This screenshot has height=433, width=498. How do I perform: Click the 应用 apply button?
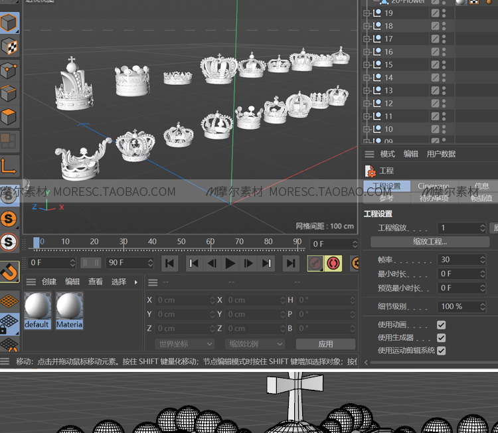click(x=325, y=344)
